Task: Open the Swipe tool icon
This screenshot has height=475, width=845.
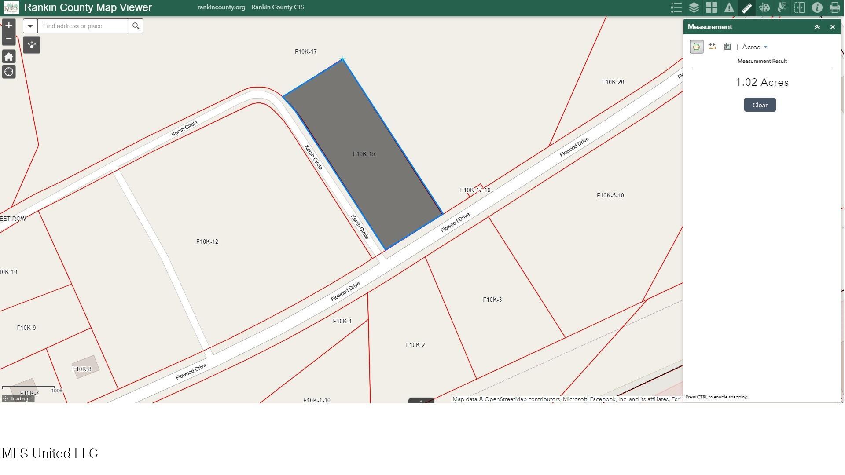Action: click(x=800, y=7)
